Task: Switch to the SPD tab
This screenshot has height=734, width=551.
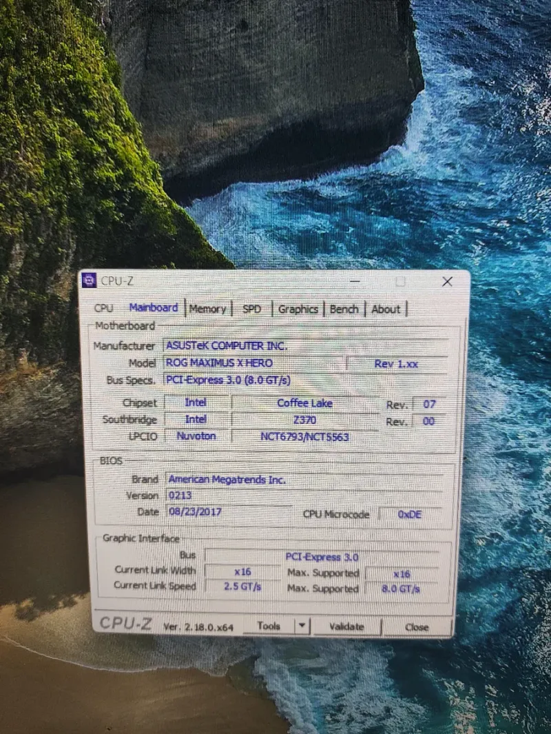Action: tap(251, 309)
